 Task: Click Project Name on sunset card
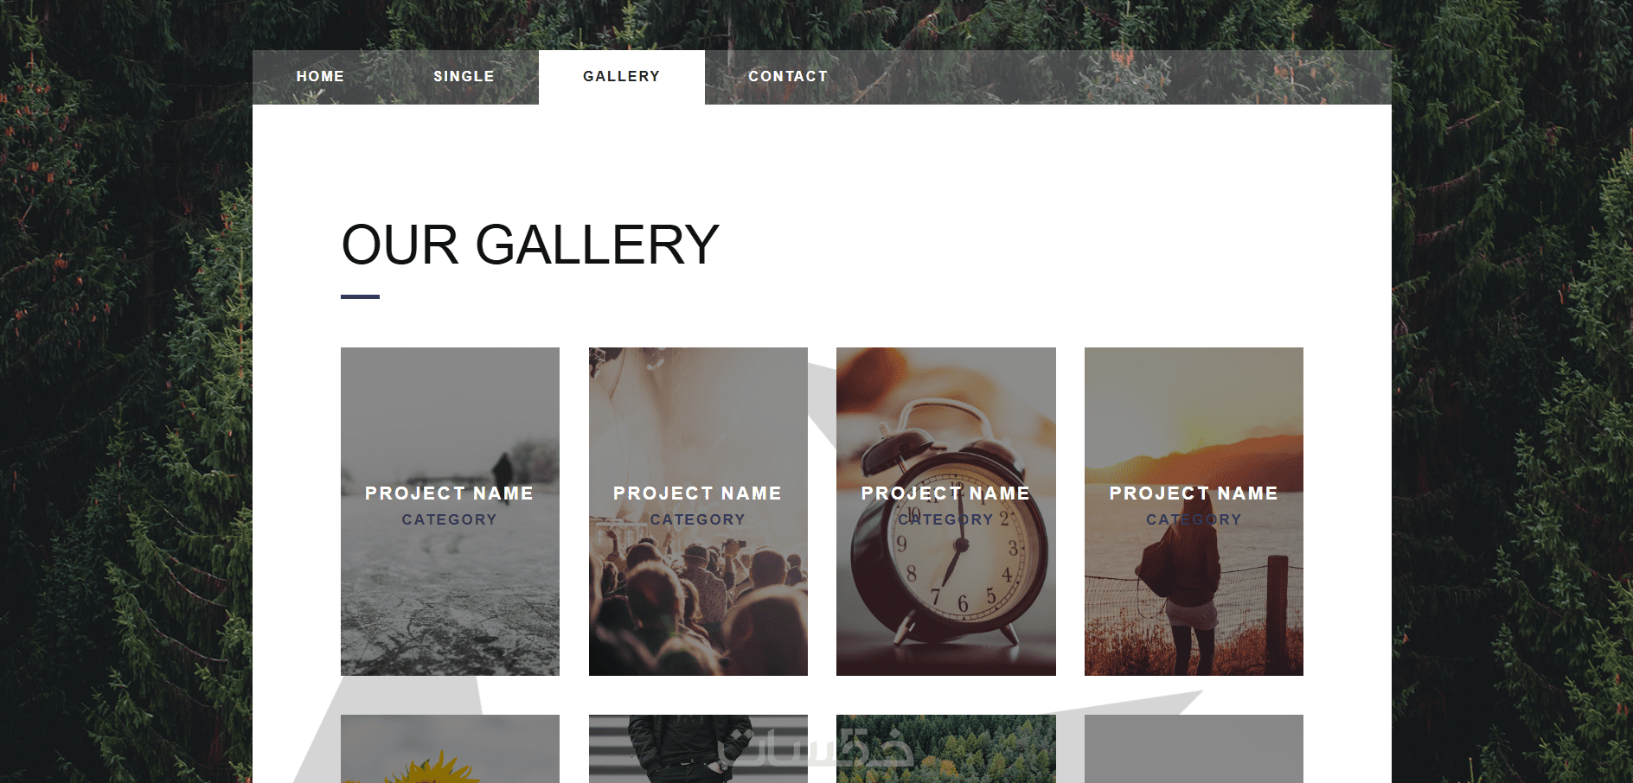tap(1194, 493)
